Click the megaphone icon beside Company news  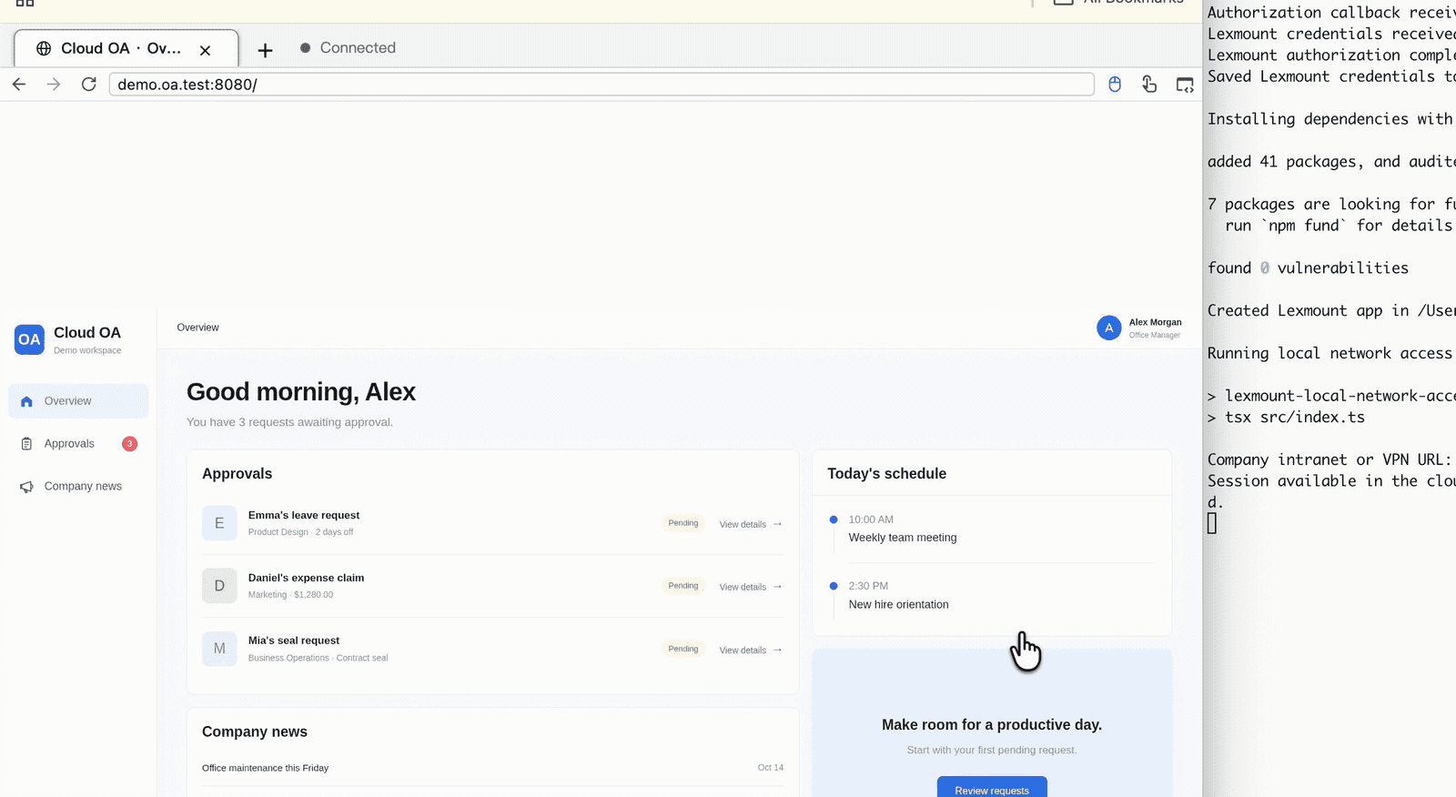pyautogui.click(x=26, y=487)
